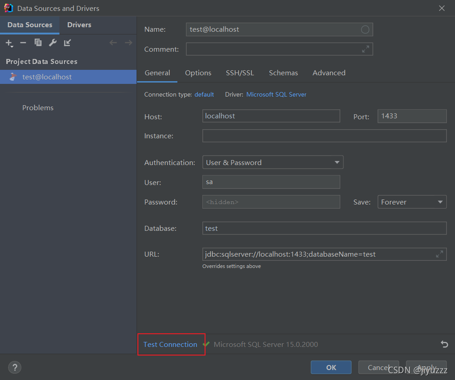
Task: Go forward using right arrow icon
Action: pos(128,43)
